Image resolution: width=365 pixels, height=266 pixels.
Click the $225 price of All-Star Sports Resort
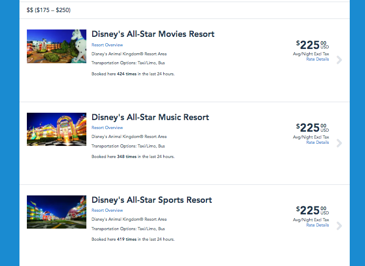312,210
